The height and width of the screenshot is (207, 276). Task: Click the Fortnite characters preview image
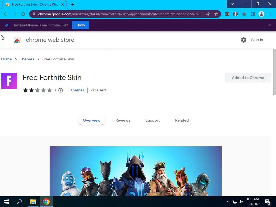click(136, 171)
